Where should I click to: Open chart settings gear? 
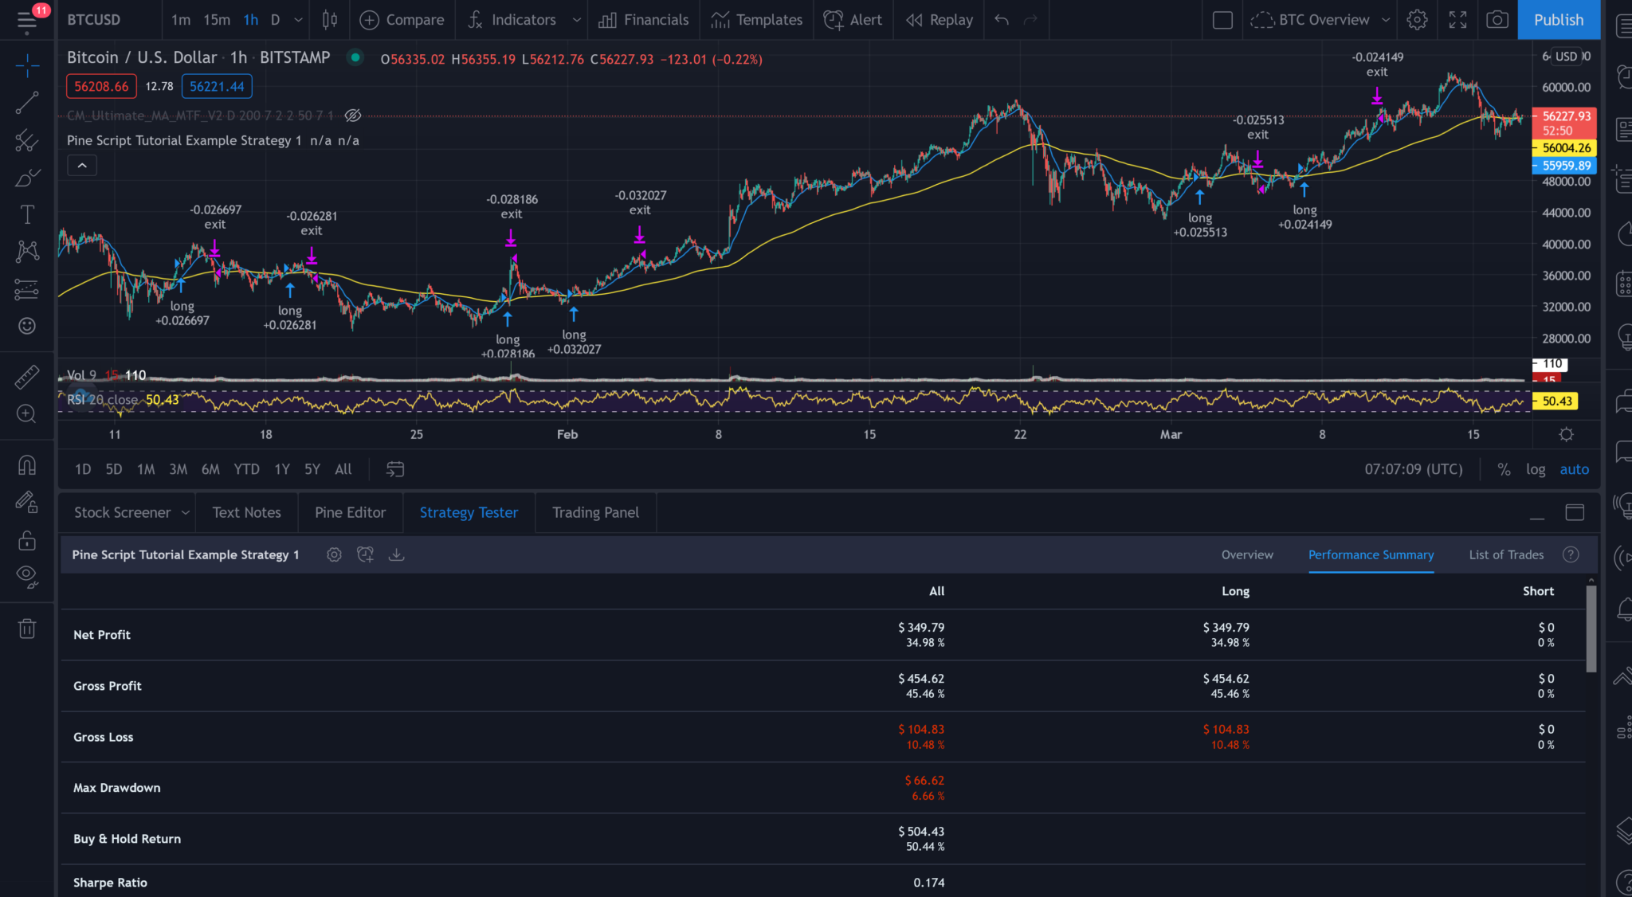[x=1418, y=19]
